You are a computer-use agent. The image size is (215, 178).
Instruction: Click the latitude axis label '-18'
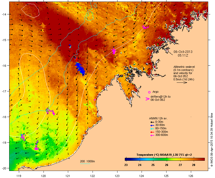4,117
